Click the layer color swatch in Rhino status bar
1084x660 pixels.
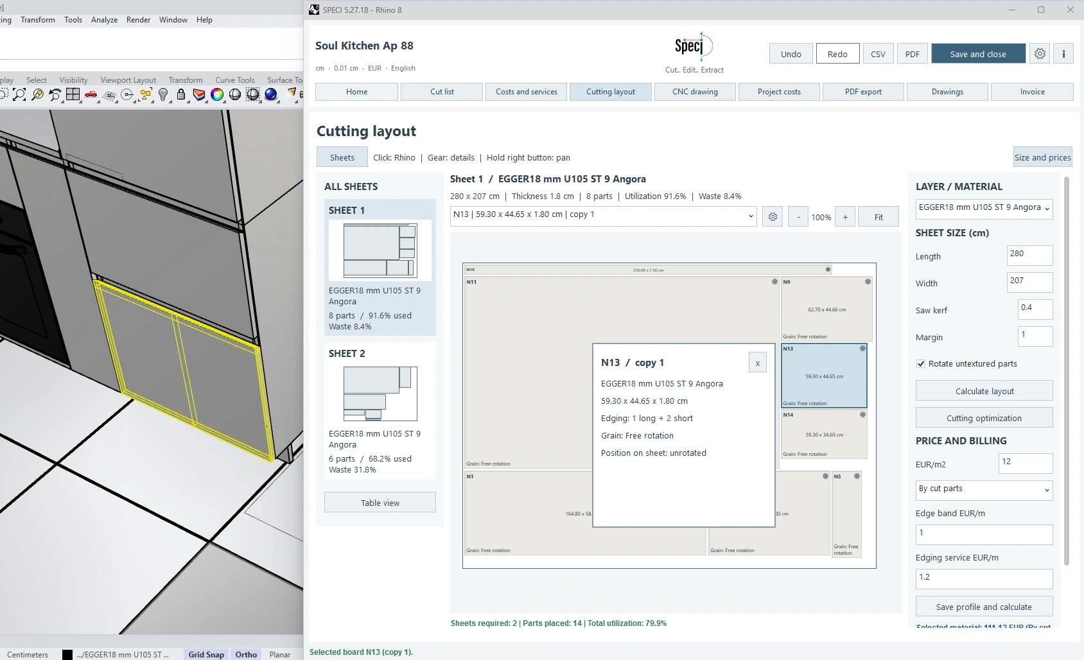pos(67,655)
